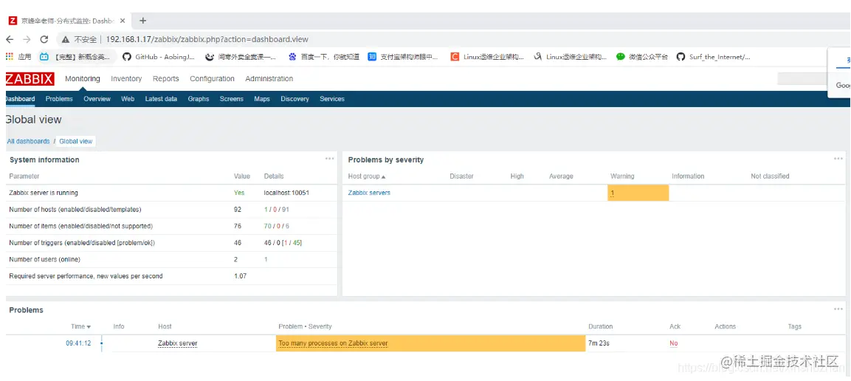Go to the Discovery submenu tab
Viewport: 851px width, 381px height.
point(294,99)
